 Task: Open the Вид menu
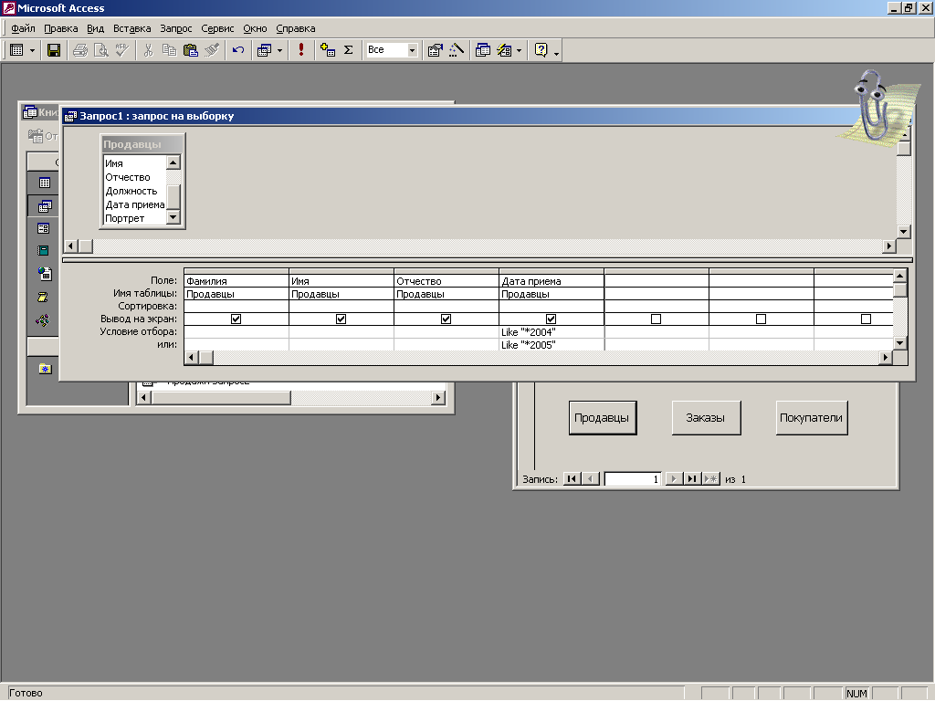point(95,28)
